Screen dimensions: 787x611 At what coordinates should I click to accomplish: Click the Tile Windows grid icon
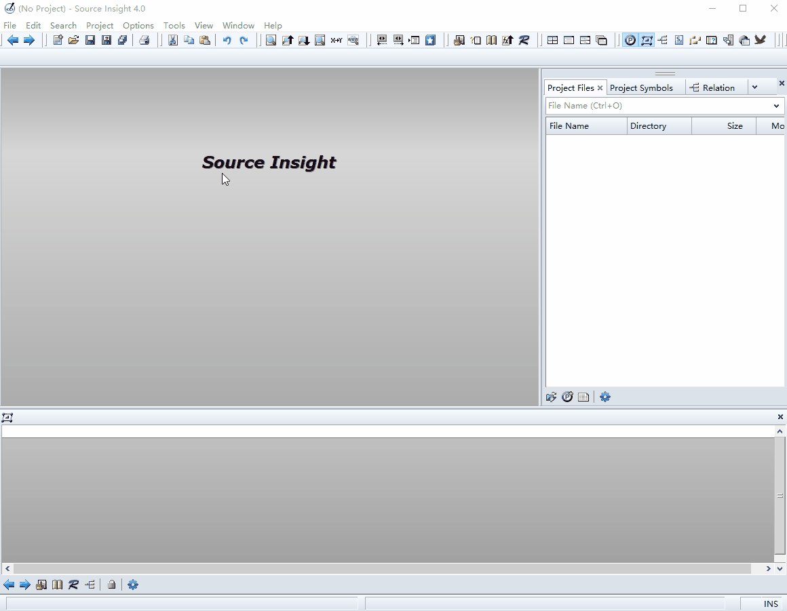click(553, 40)
